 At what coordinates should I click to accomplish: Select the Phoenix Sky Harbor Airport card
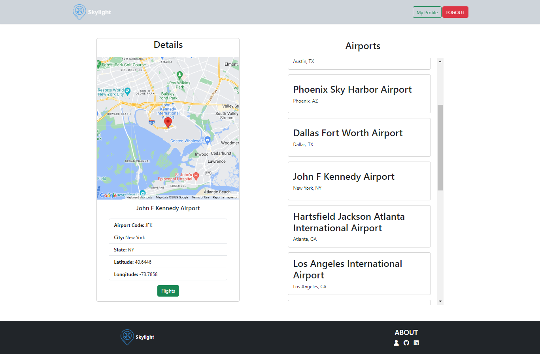click(359, 94)
